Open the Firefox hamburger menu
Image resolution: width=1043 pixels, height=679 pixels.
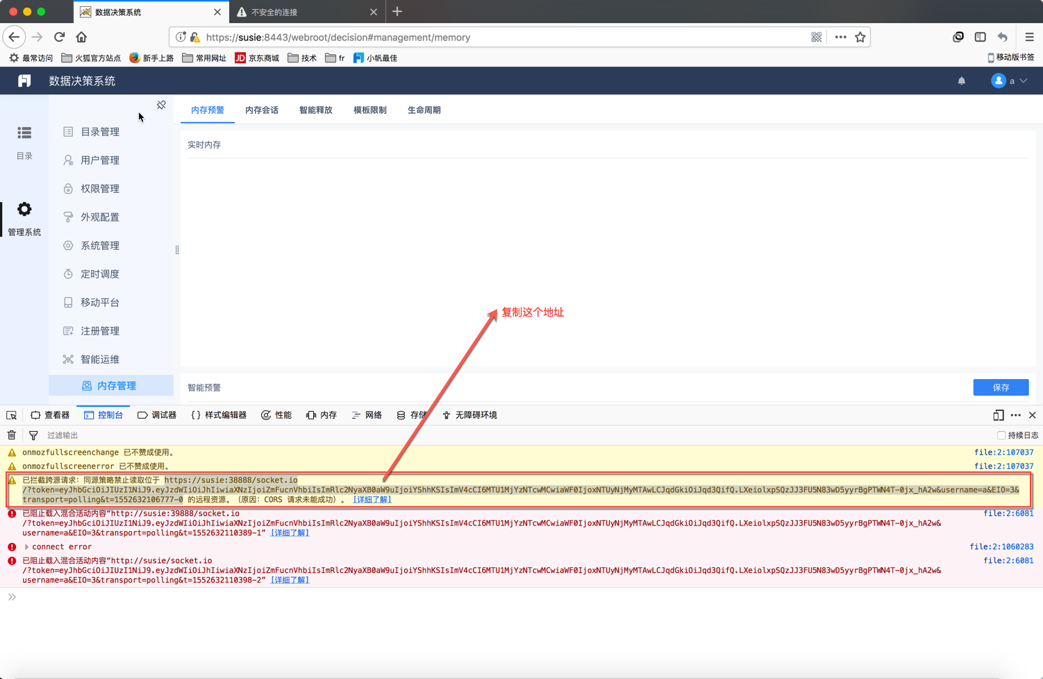pyautogui.click(x=1029, y=37)
